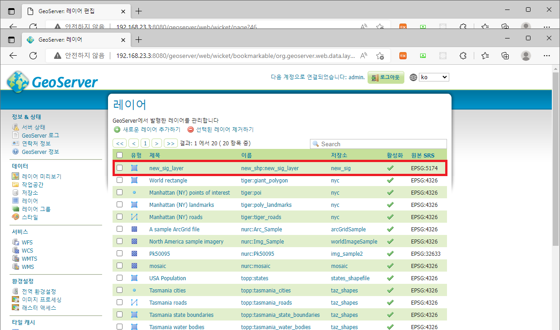The width and height of the screenshot is (560, 330).
Task: Open 스타일 in sidebar menu
Action: click(30, 217)
